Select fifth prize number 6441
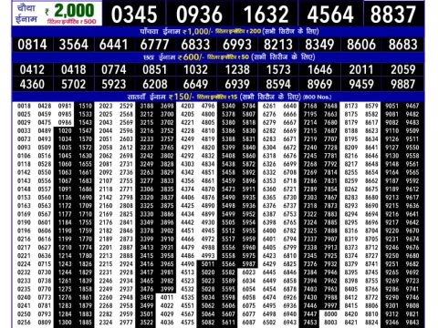Screen dimensions: 438x328 click(x=113, y=45)
